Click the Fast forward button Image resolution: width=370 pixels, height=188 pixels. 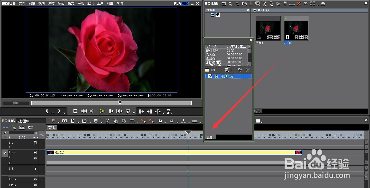[119, 111]
